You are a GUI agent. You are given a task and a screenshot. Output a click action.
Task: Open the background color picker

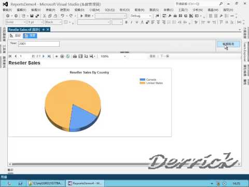tap(147, 22)
